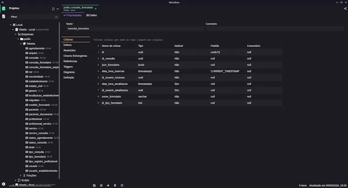348x188 pixels.
Task: Close the public.consulta_formulario tab
Action: tap(96, 9)
